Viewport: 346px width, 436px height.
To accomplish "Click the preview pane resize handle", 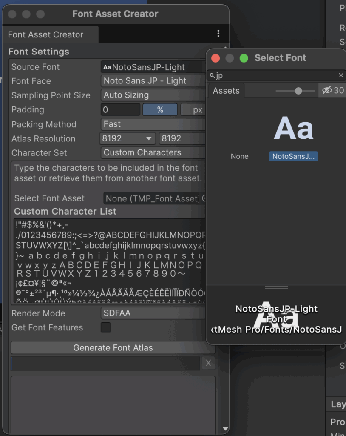I will (276, 287).
